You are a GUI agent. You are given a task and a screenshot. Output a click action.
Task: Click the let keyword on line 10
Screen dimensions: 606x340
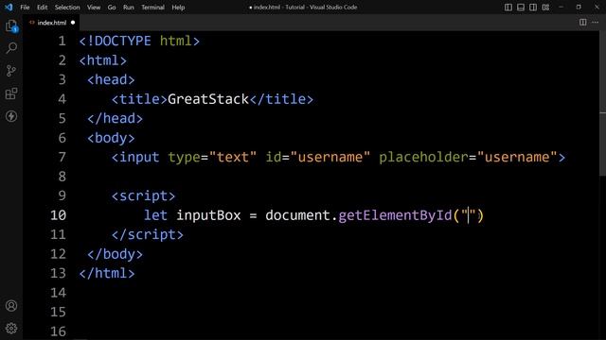(x=155, y=215)
